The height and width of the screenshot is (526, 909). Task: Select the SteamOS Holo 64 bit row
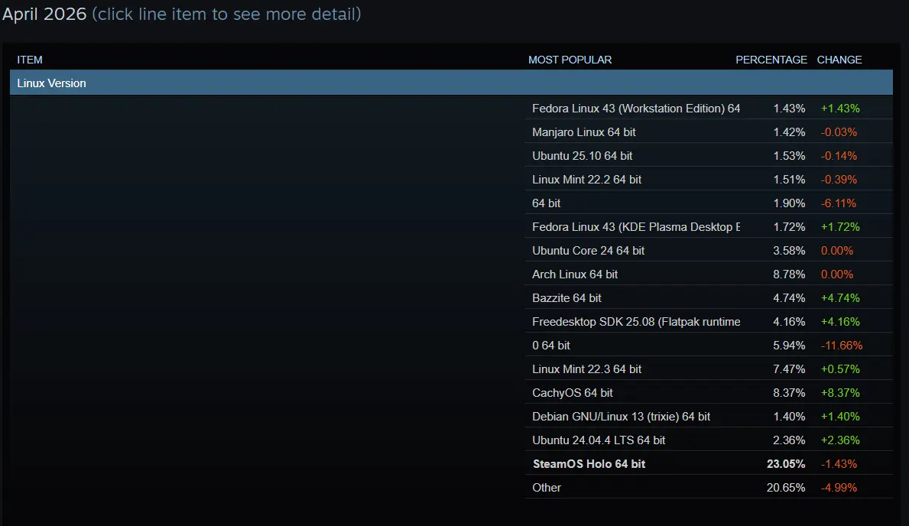(x=709, y=464)
